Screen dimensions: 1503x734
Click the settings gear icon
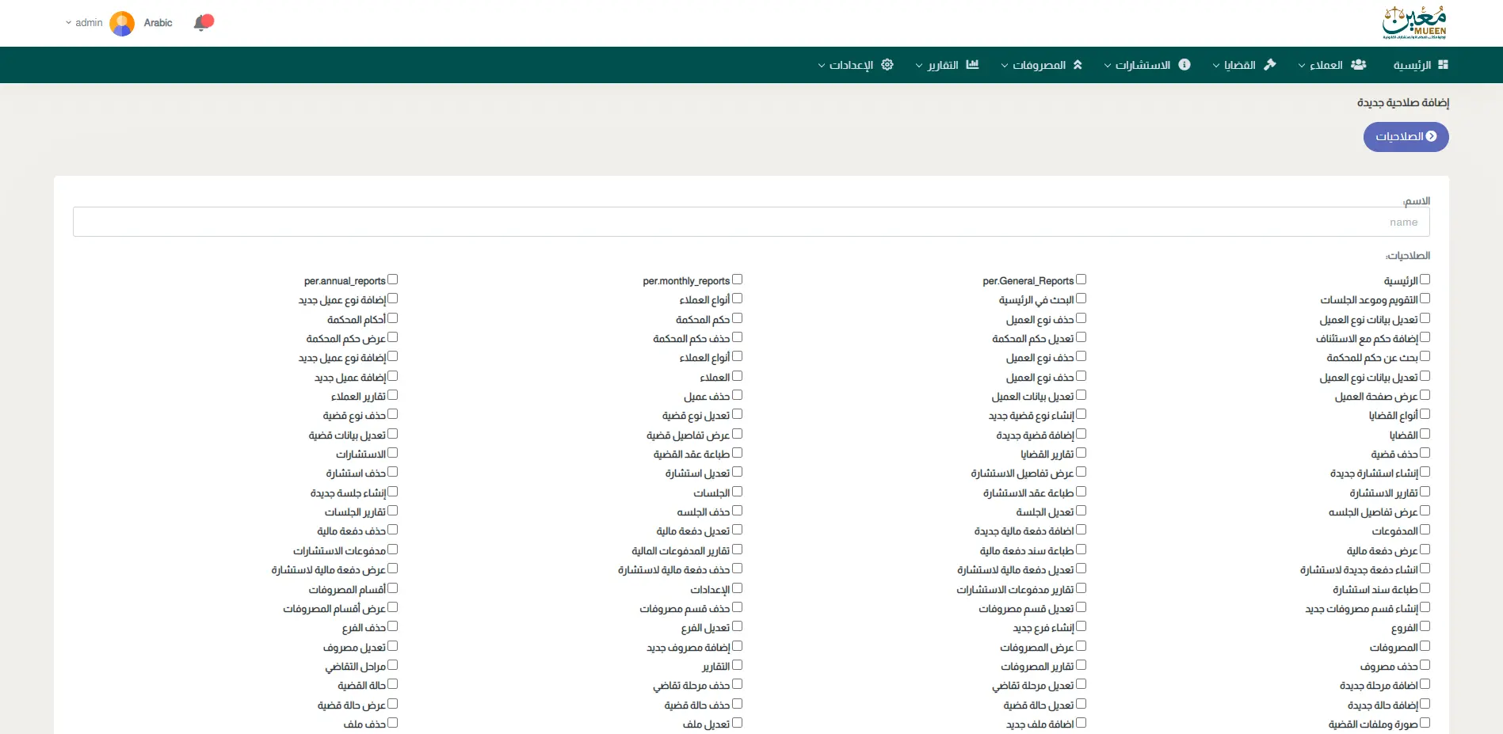[887, 65]
